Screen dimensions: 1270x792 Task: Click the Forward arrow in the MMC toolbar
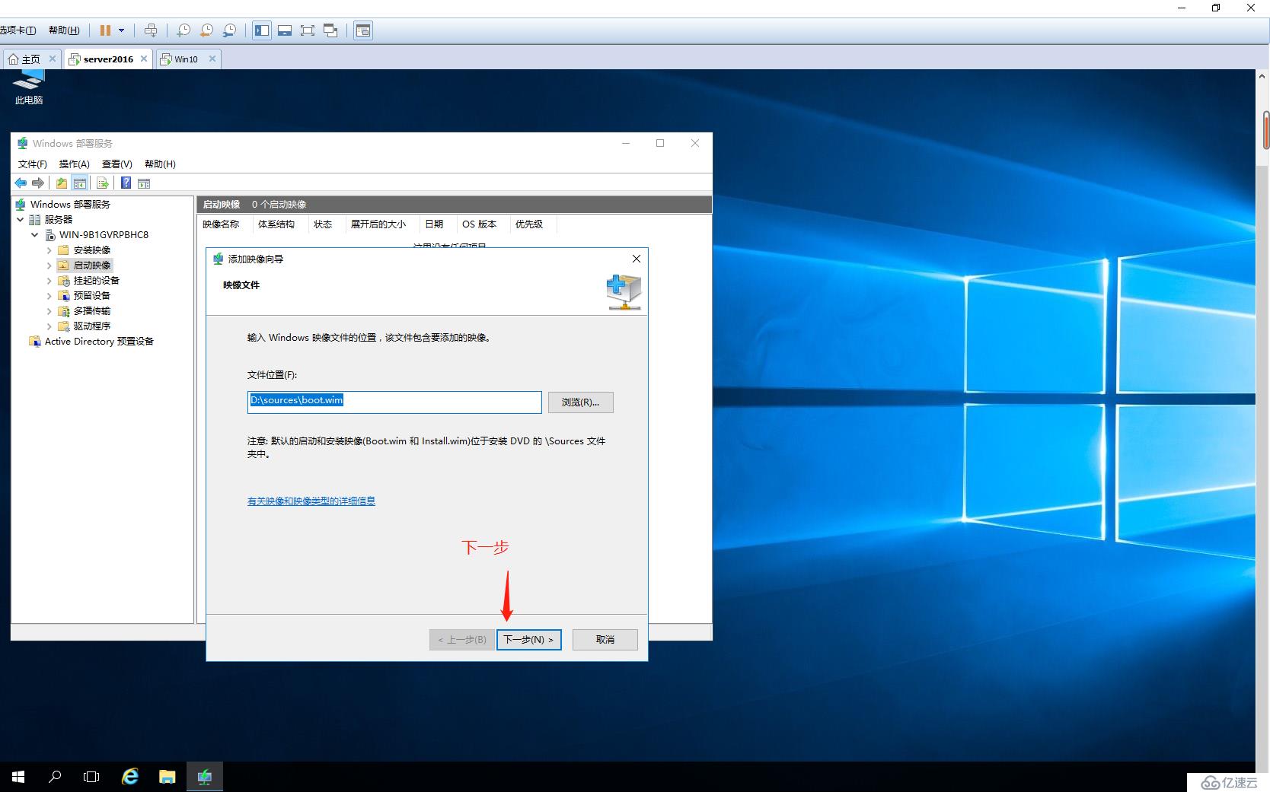coord(38,183)
